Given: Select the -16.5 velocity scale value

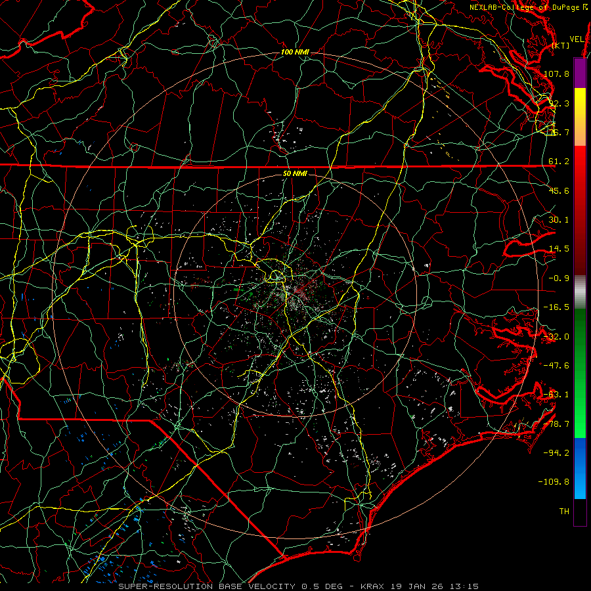Looking at the screenshot, I should tap(556, 307).
